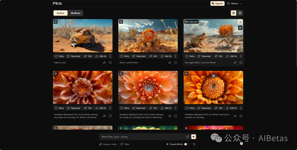
Task: Add 4s to 'dolly in, toad' video
Action: coord(101,56)
